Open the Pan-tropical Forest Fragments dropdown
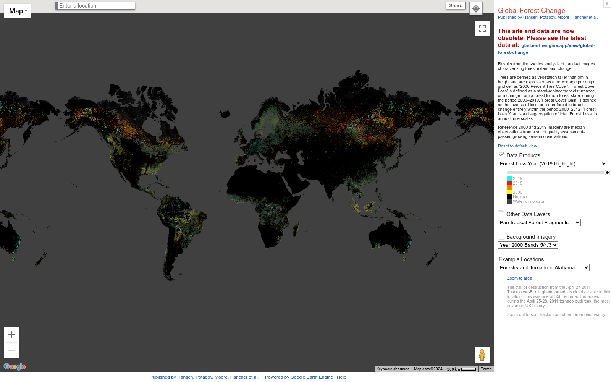Viewport: 611px width, 382px height. tap(539, 222)
